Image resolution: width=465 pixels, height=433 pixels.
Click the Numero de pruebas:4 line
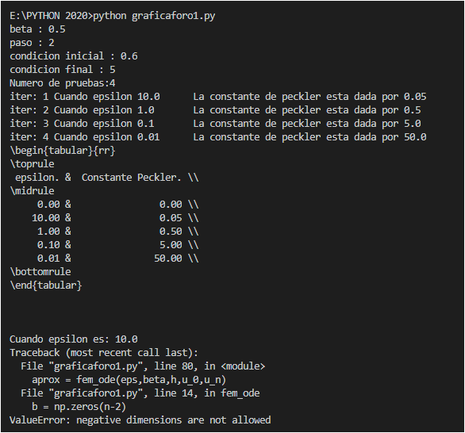[x=62, y=83]
